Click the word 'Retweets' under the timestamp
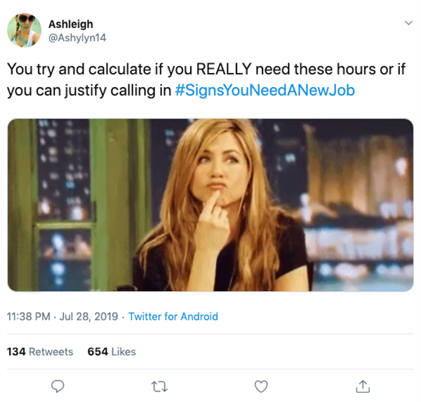The height and width of the screenshot is (402, 421). pyautogui.click(x=50, y=351)
